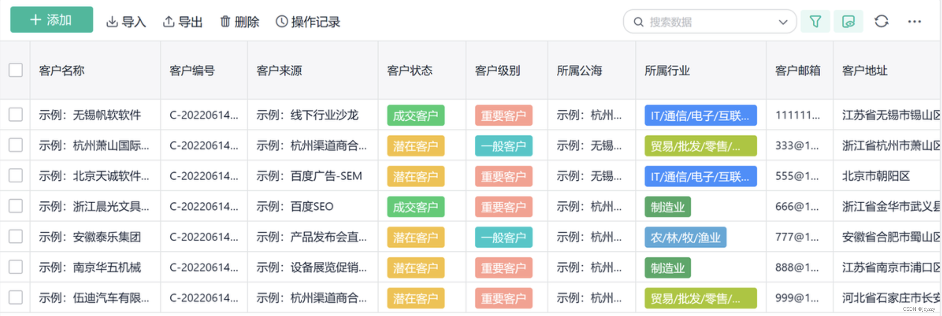Check the row 示例：浙江晨光文具
The image size is (942, 316).
(16, 206)
